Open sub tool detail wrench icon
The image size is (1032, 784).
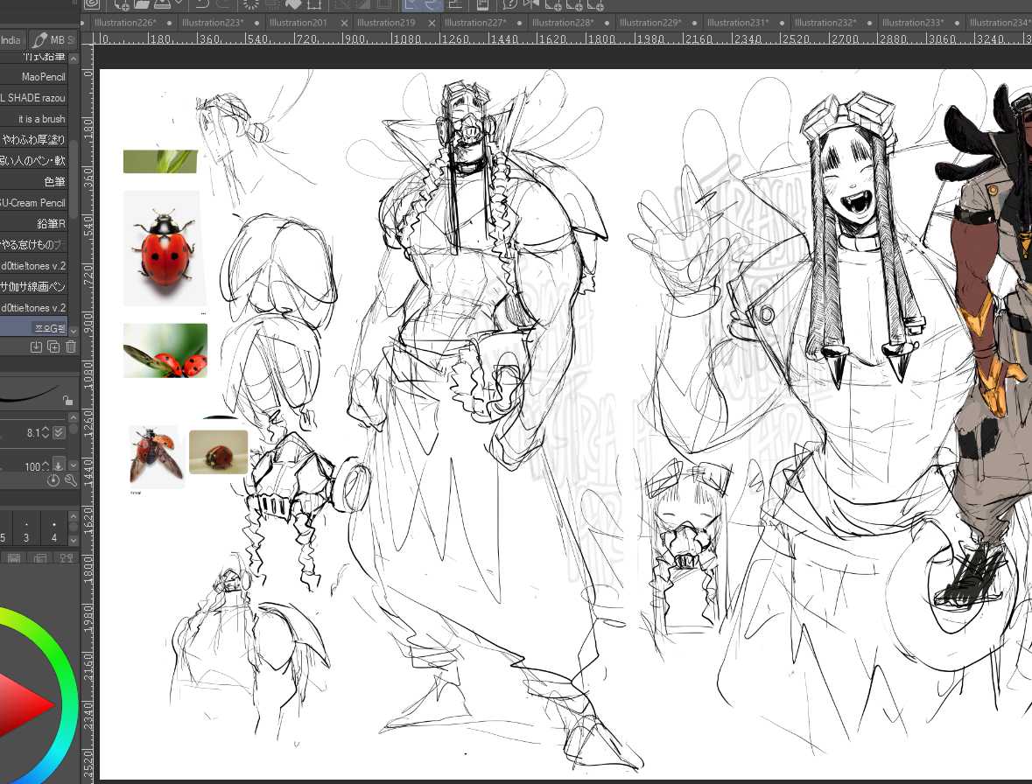pyautogui.click(x=71, y=480)
